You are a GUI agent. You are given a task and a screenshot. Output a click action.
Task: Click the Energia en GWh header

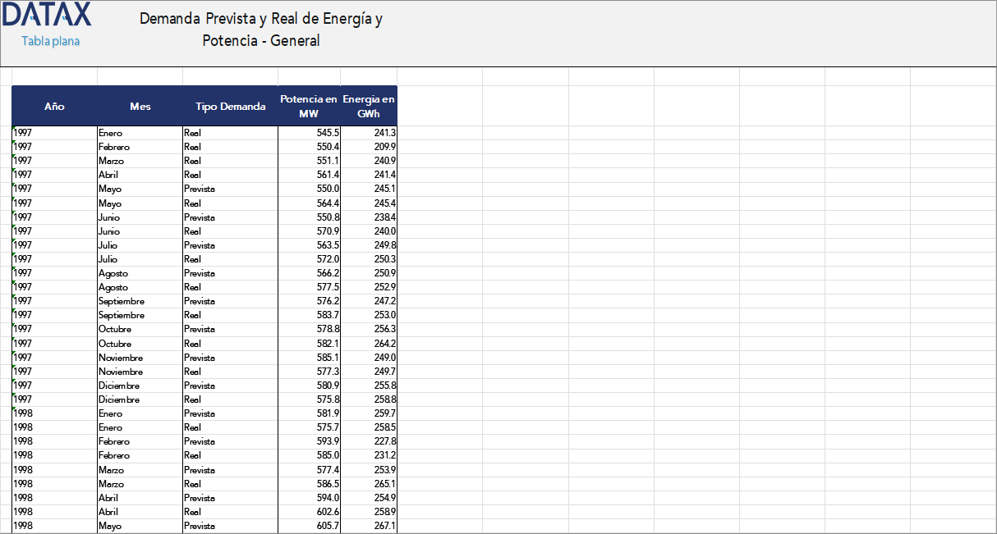coord(368,105)
